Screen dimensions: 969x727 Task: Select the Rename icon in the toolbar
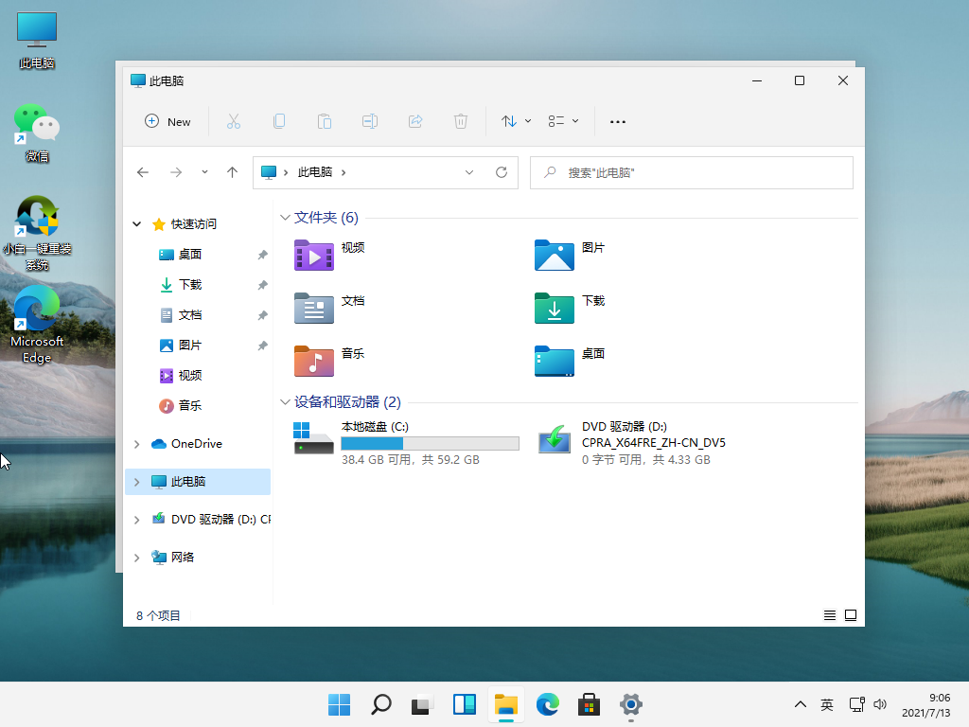click(x=370, y=121)
